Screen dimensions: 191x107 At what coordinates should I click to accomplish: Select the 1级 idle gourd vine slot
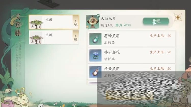(x=54, y=37)
